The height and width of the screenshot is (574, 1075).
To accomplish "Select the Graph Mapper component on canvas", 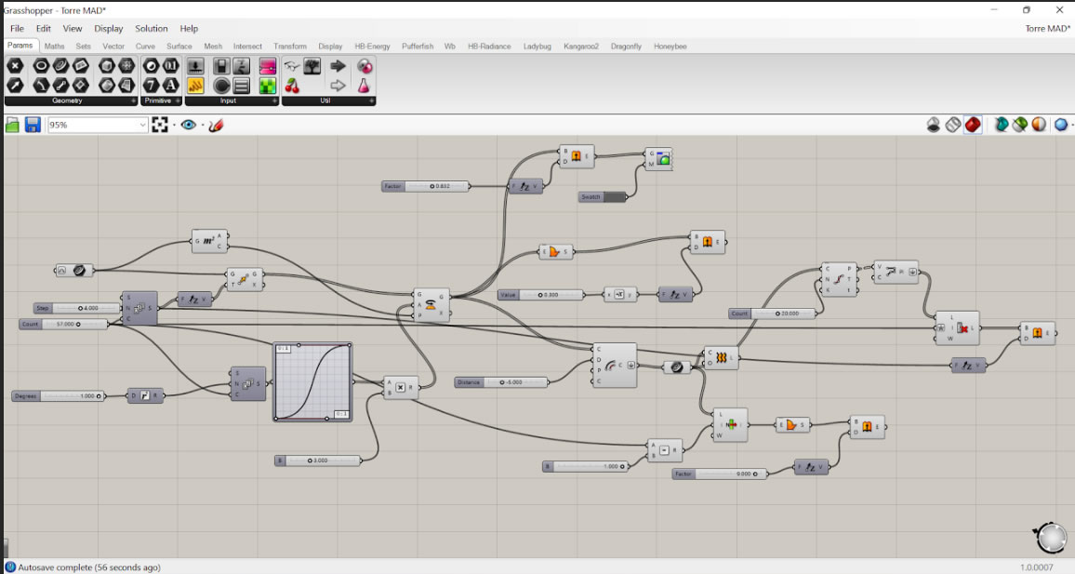I will coord(312,381).
